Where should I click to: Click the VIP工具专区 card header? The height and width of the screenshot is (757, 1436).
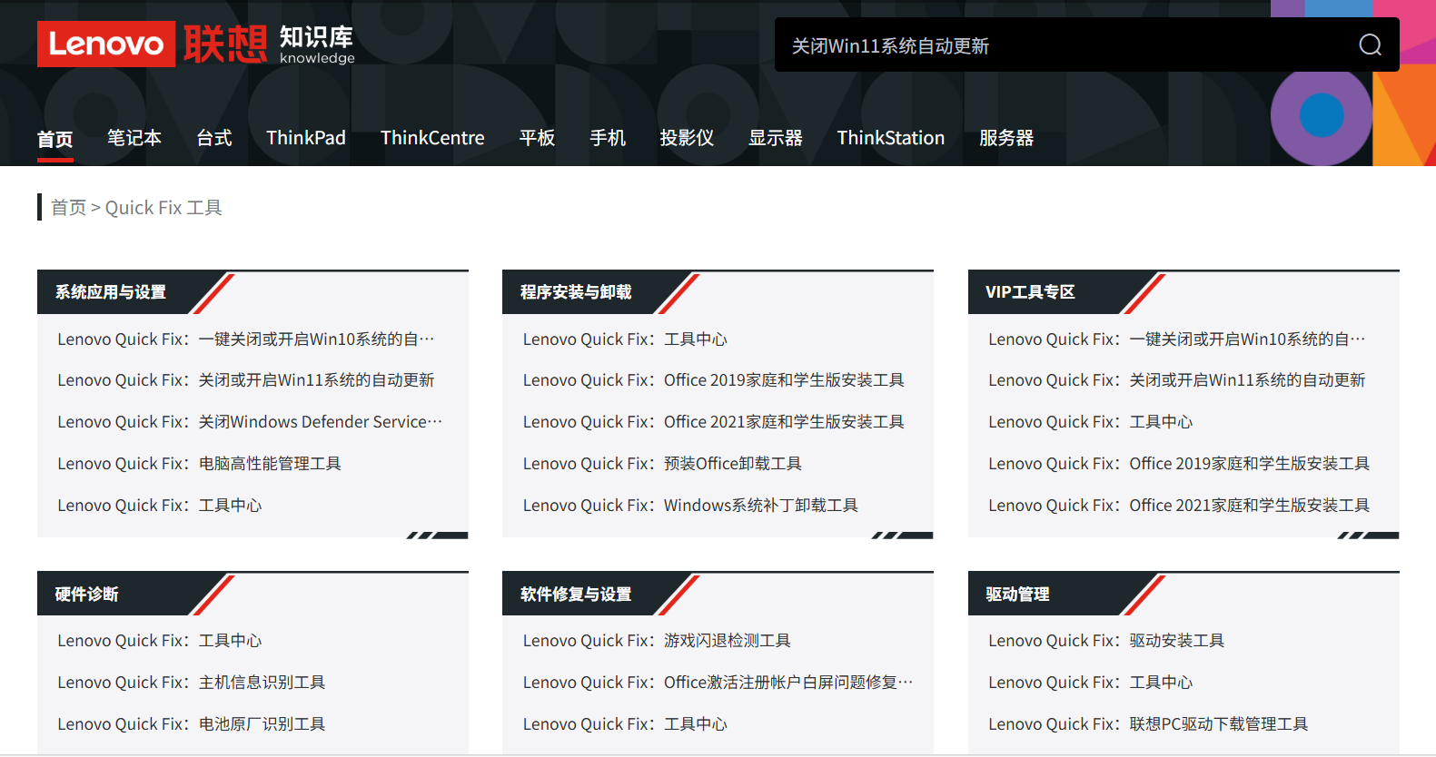[x=1030, y=292]
